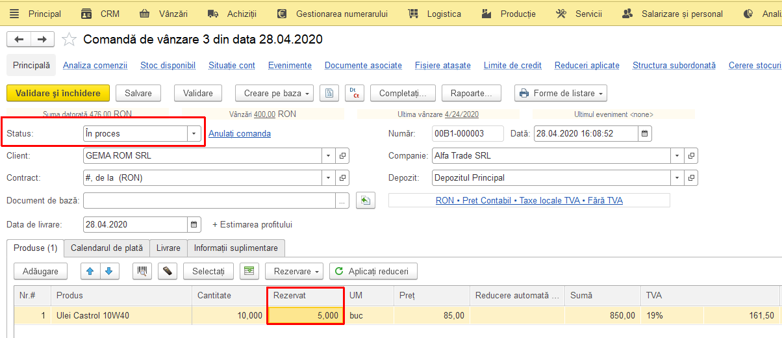The image size is (782, 338).
Task: Scan barcode icon in products toolbar
Action: 142,271
